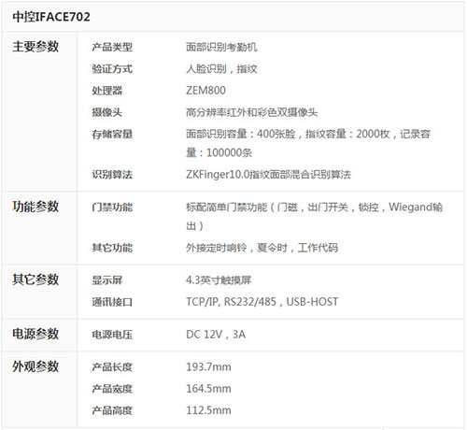Click the width value 164.5mm

click(208, 389)
